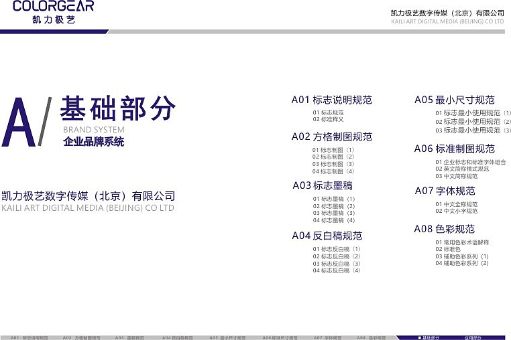This screenshot has width=511, height=340.
Task: Select '02 标志反白稿（2）' entry
Action: 337,256
